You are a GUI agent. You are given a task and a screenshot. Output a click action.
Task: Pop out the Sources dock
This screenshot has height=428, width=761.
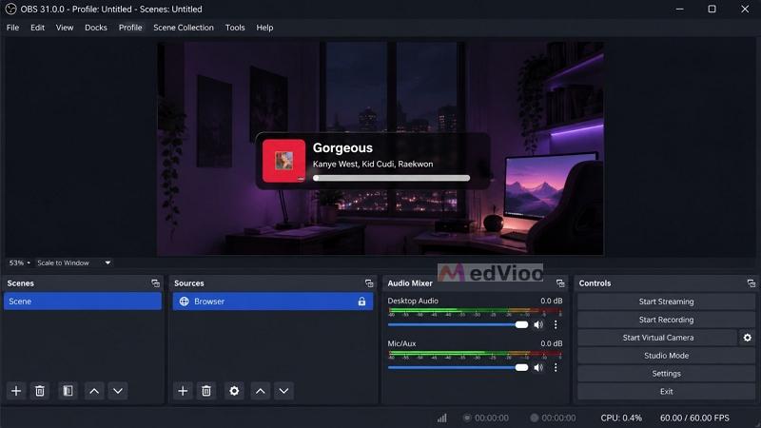coord(369,282)
